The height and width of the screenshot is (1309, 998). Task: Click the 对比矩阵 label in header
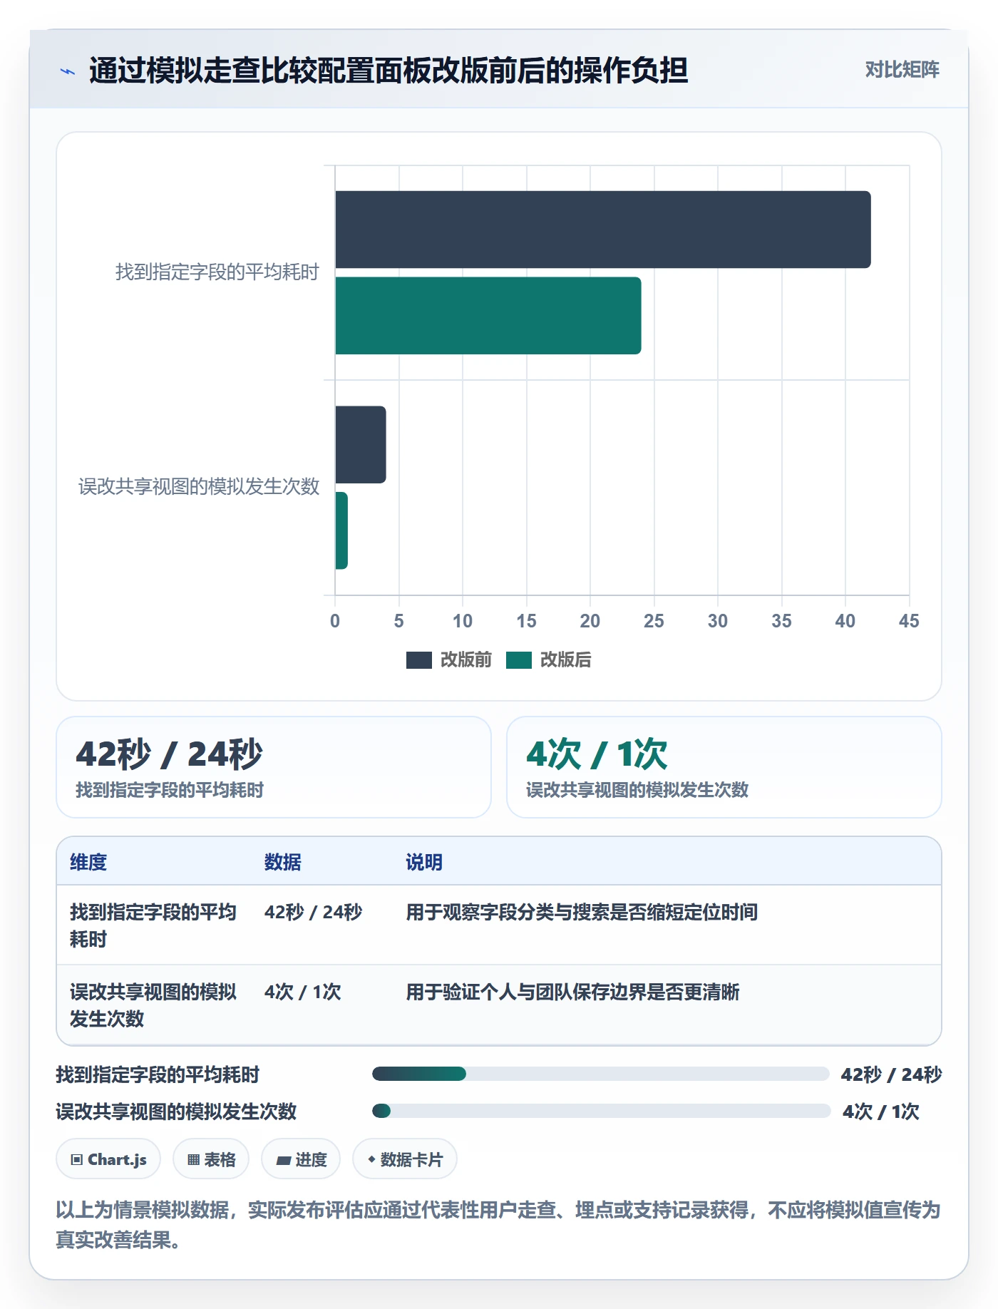point(902,70)
